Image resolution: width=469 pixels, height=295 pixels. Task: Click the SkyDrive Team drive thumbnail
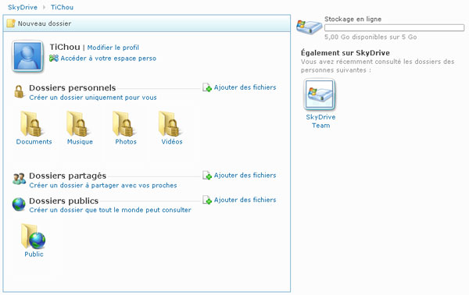[320, 94]
